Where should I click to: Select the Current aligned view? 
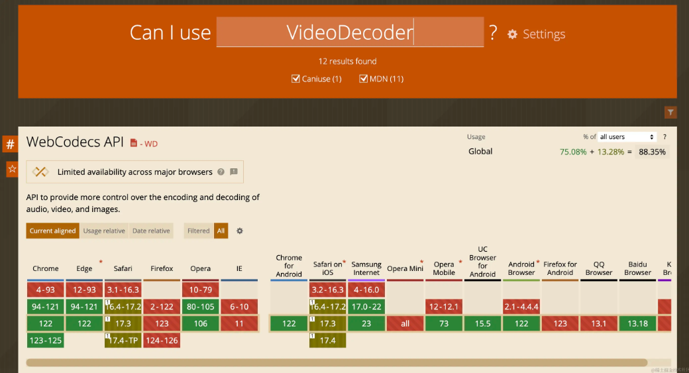(x=53, y=231)
